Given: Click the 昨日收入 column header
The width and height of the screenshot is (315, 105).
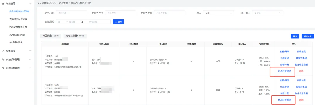Looking at the screenshot, I should 242,44.
